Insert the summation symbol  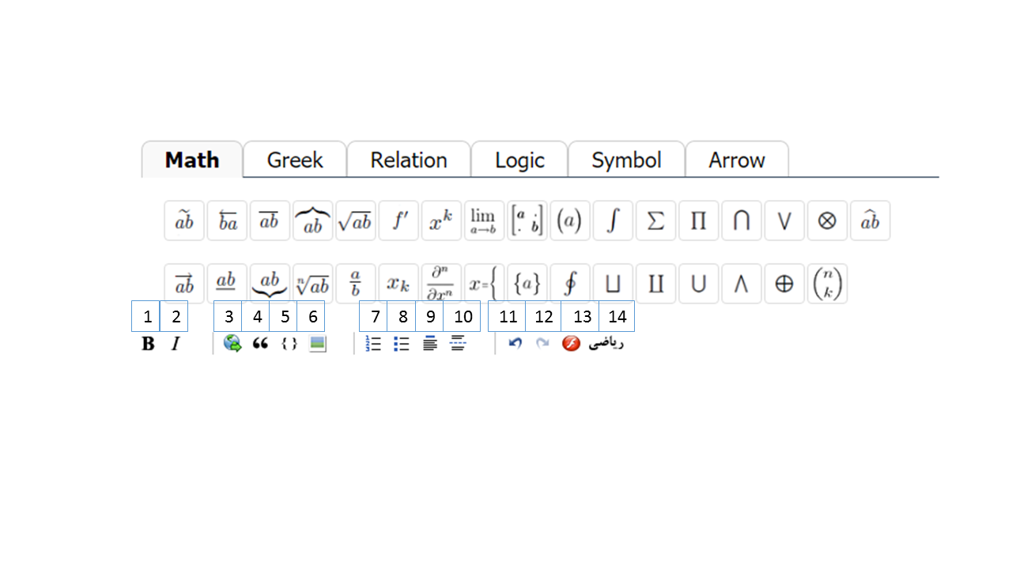click(x=655, y=220)
